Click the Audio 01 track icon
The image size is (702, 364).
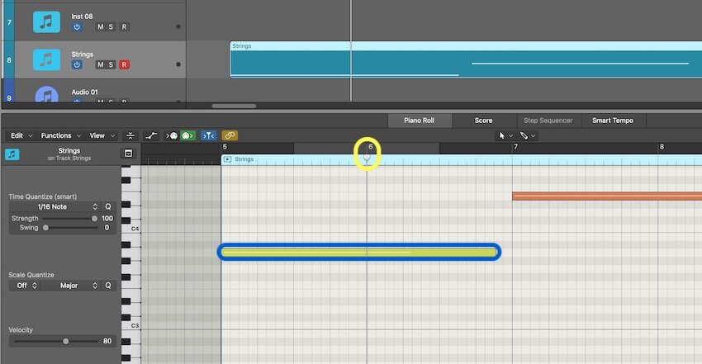click(x=46, y=95)
